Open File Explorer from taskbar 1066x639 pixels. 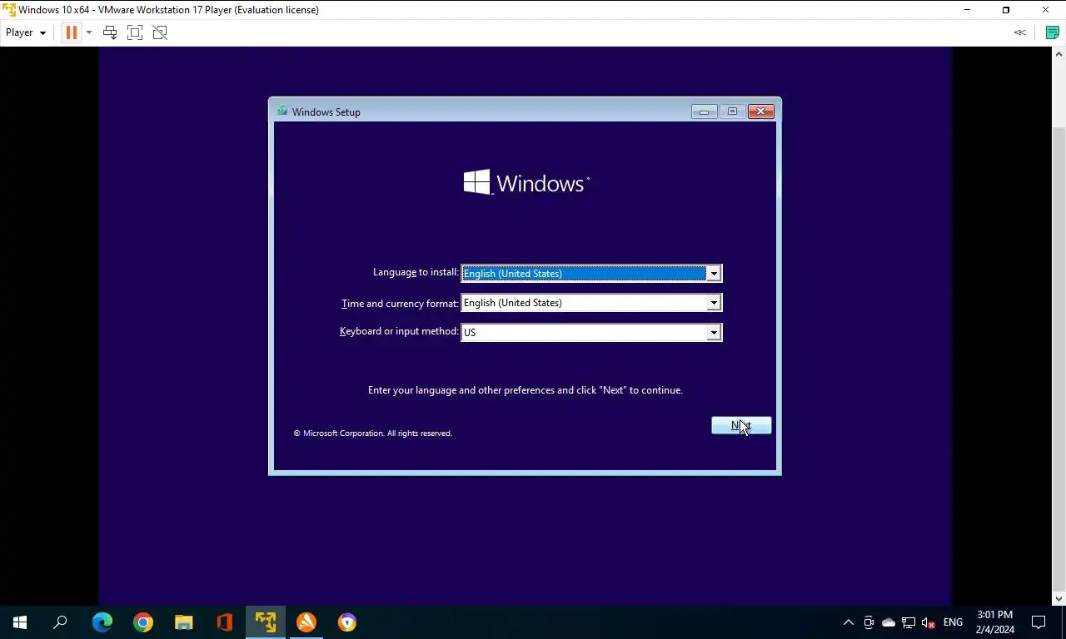tap(184, 622)
